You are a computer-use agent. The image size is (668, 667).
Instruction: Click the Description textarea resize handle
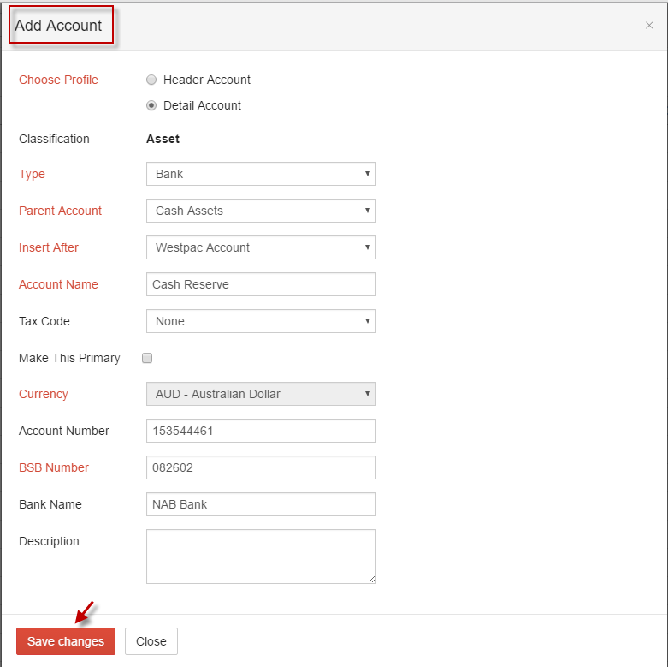pyautogui.click(x=371, y=579)
